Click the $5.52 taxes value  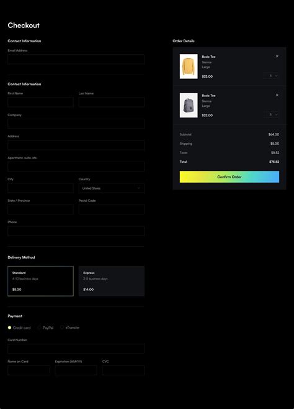tap(275, 153)
